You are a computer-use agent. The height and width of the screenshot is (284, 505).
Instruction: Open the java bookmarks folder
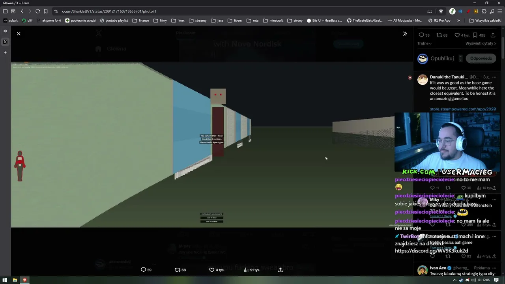coord(217,21)
